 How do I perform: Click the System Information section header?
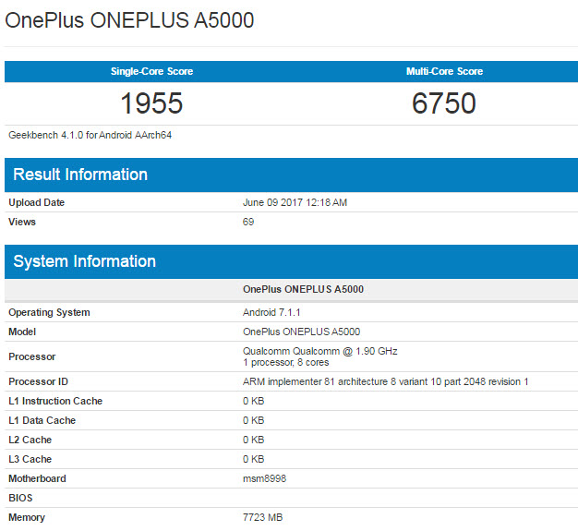[84, 261]
